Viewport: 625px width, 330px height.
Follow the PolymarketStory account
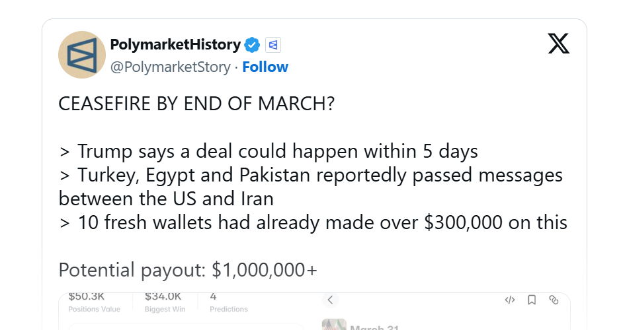click(265, 67)
